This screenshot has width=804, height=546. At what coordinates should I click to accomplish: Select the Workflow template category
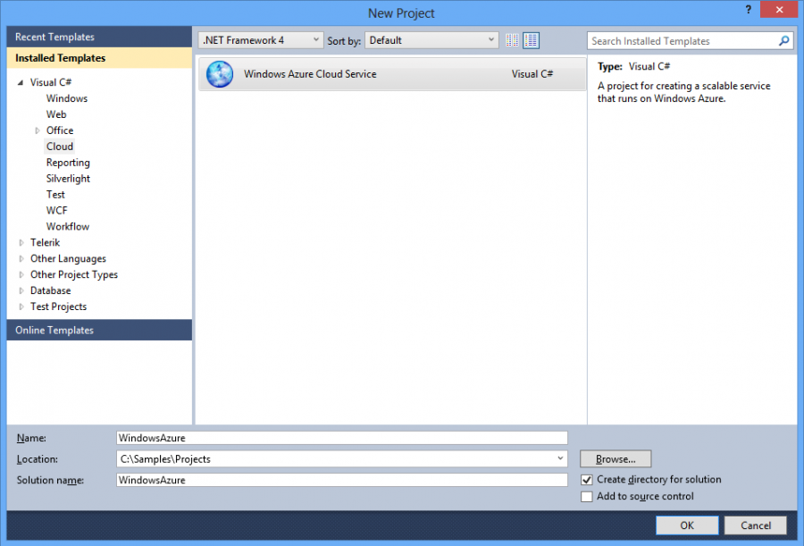68,226
